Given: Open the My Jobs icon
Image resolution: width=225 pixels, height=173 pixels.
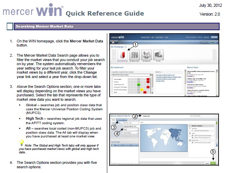Looking at the screenshot, I should pos(158,55).
